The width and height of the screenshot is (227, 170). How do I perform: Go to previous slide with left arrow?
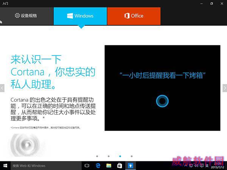tap(2, 88)
